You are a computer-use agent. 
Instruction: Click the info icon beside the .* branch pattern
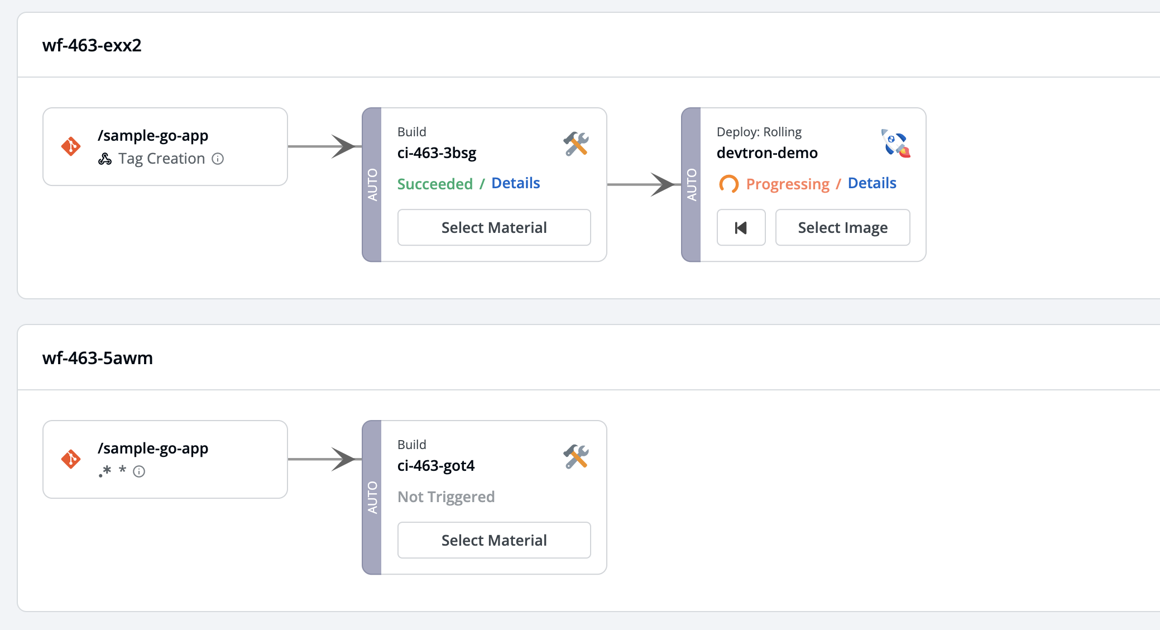click(139, 472)
